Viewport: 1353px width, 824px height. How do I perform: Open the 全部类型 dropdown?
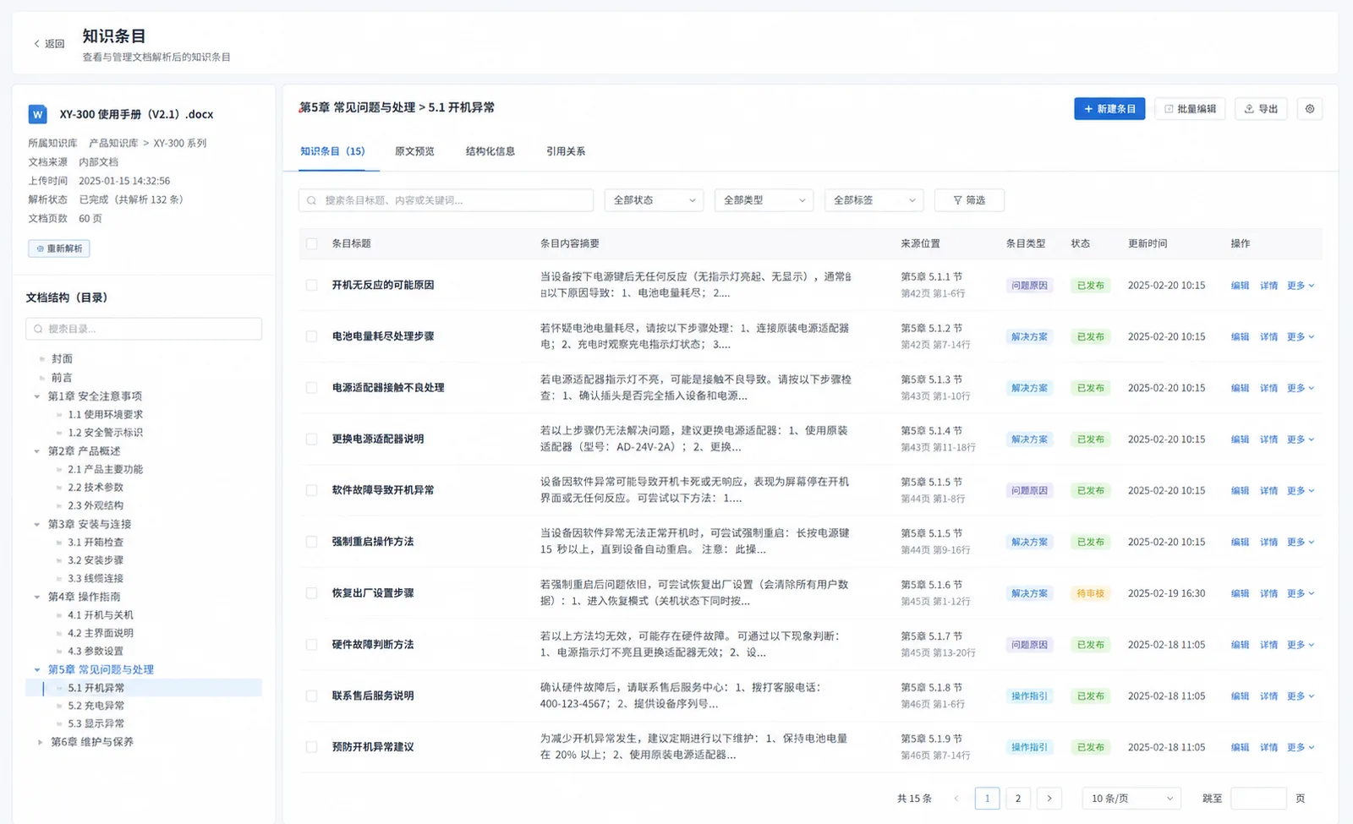point(764,200)
